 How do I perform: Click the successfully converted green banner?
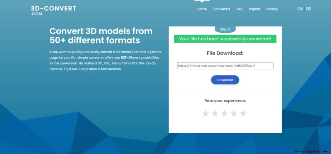(225, 38)
